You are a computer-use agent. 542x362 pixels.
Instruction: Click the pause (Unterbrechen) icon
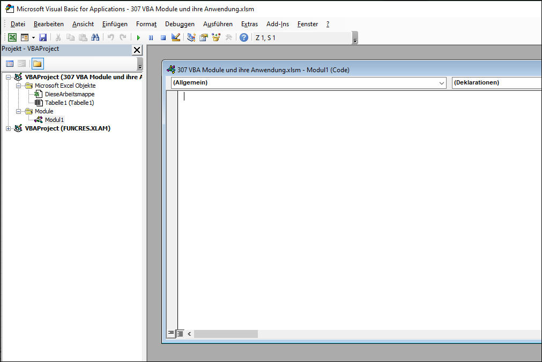tap(151, 37)
